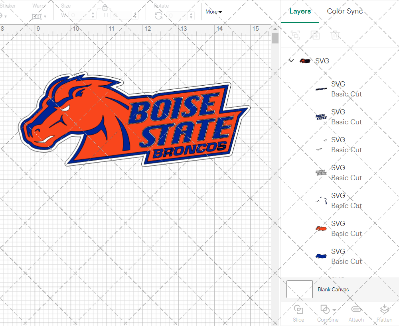The height and width of the screenshot is (326, 399).
Task: Click the Flatten tool
Action: click(384, 313)
